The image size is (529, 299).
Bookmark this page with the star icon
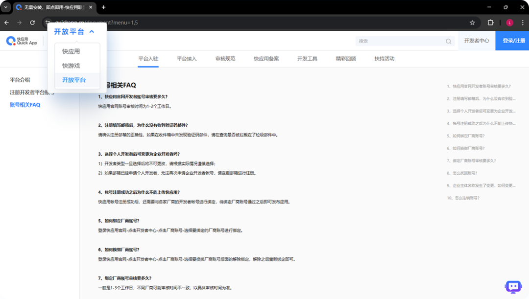(472, 23)
